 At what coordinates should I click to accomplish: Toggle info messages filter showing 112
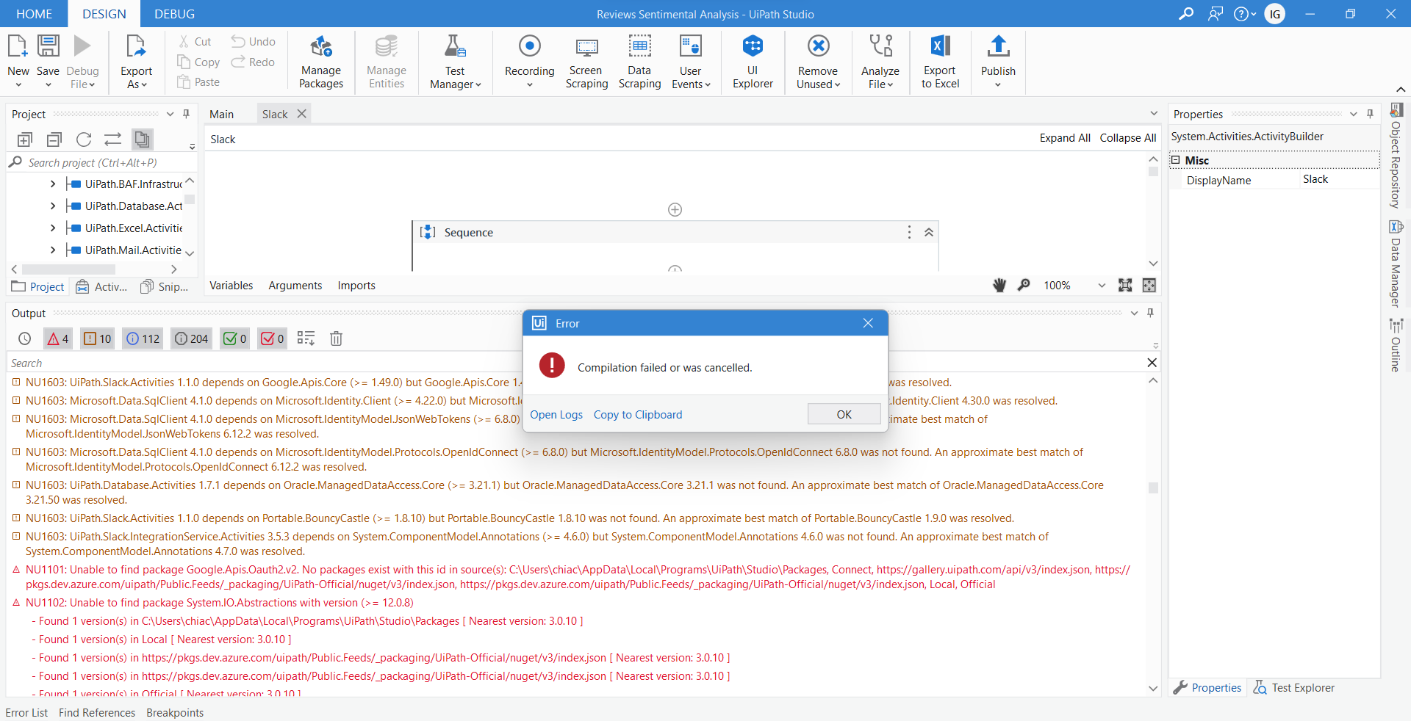click(143, 338)
